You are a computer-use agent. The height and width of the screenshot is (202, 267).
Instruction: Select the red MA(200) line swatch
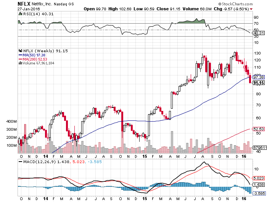coord(20,59)
